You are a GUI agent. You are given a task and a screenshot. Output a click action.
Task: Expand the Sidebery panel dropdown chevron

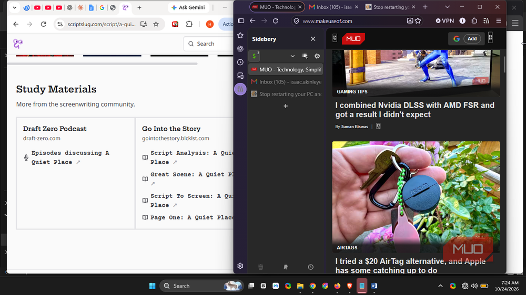pyautogui.click(x=292, y=56)
